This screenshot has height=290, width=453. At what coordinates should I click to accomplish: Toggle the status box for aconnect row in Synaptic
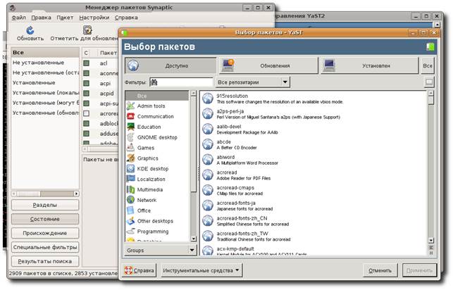86,73
